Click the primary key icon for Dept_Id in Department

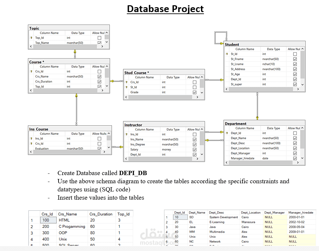pyautogui.click(x=227, y=133)
